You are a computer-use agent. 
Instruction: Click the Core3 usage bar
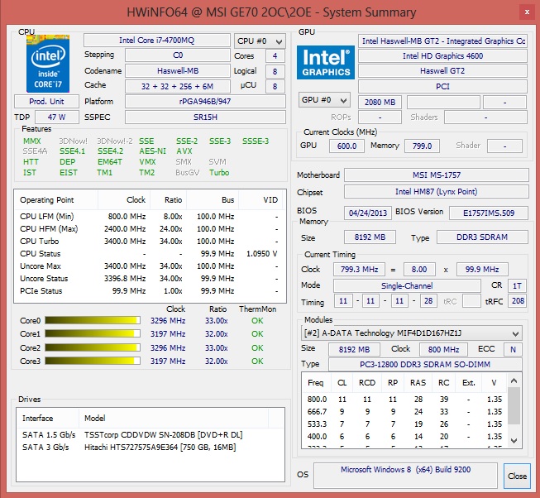pyautogui.click(x=93, y=361)
